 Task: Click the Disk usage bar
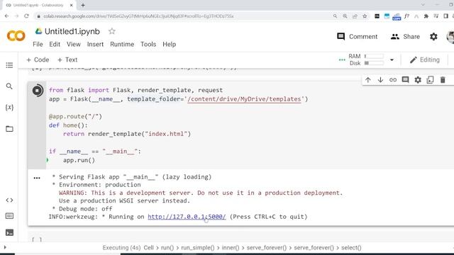[x=374, y=63]
